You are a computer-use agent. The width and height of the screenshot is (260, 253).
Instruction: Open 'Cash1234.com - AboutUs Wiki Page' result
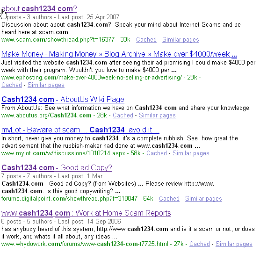pyautogui.click(x=63, y=100)
